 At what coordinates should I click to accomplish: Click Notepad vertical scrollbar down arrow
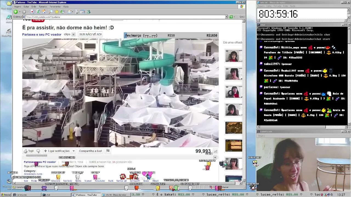point(349,17)
